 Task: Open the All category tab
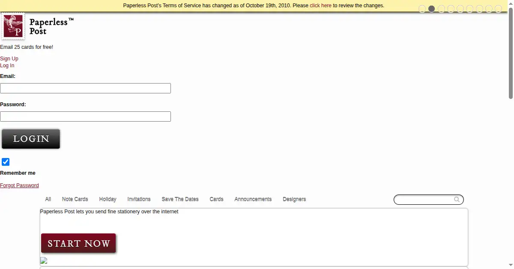point(48,199)
